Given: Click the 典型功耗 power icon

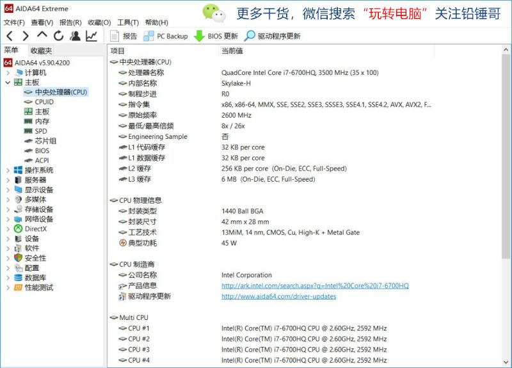Looking at the screenshot, I should coord(122,243).
